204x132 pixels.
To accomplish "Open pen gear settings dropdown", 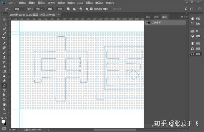I will pos(87,9).
